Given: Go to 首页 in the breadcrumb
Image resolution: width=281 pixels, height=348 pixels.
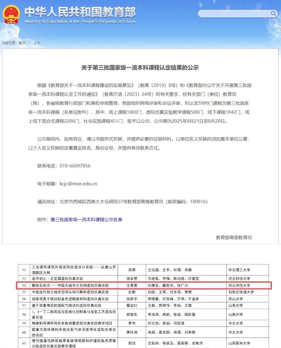Looking at the screenshot, I should (22, 43).
